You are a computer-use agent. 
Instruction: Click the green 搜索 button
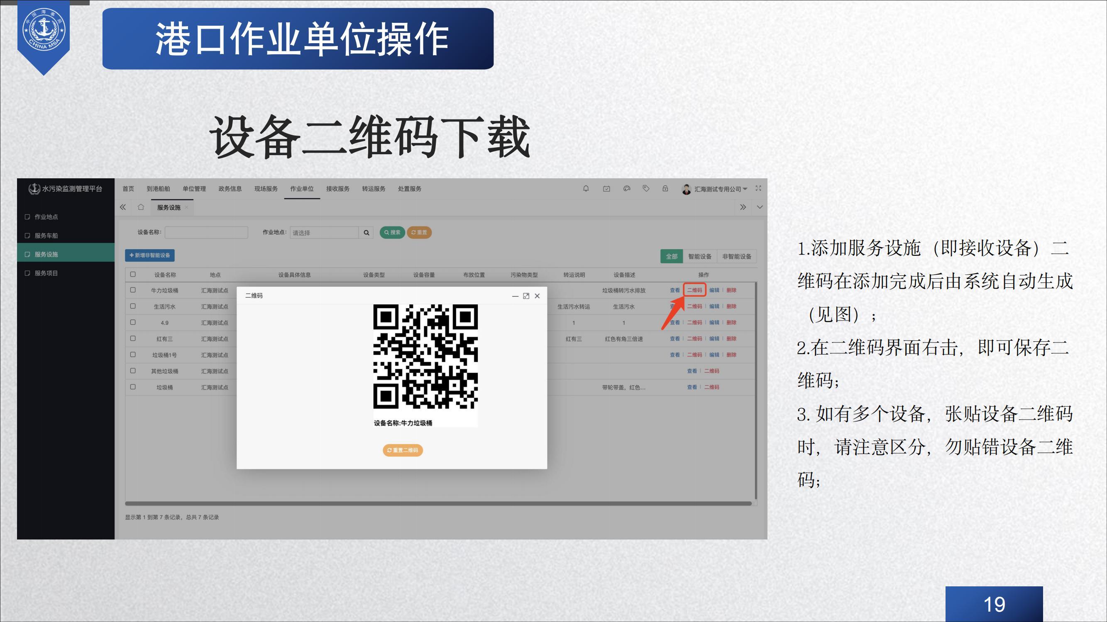coord(392,233)
